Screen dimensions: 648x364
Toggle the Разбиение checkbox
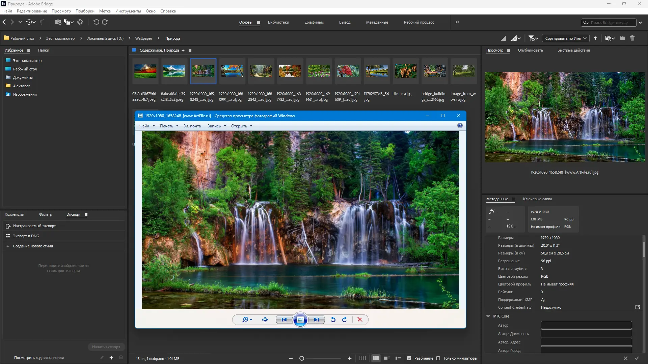click(x=409, y=358)
